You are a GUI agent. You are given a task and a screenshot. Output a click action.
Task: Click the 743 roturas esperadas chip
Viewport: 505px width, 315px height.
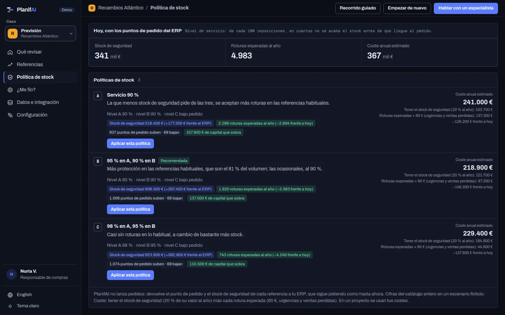point(265,255)
